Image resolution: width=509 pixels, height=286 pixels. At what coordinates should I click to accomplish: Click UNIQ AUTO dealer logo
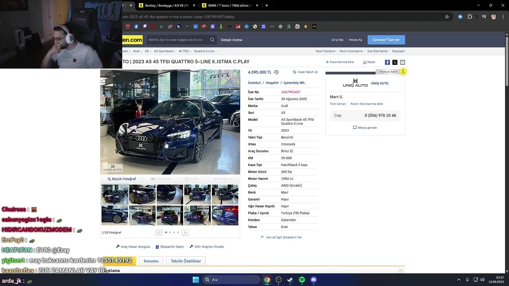point(355,83)
